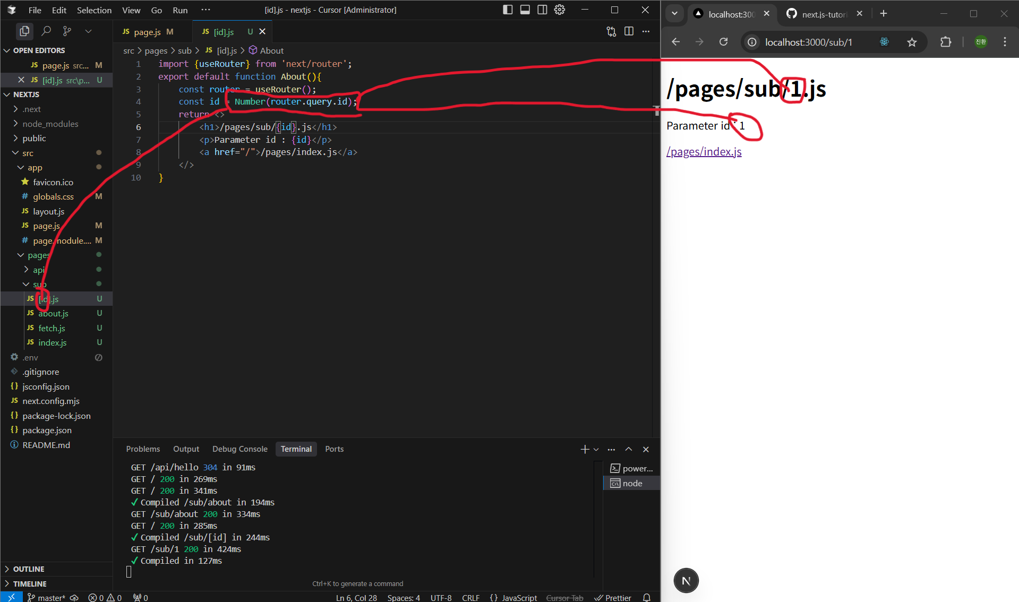
Task: Open the Source Control view
Action: 66,31
